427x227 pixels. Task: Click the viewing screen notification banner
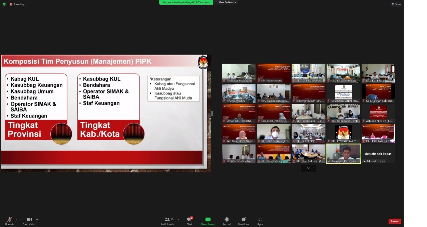point(186,2)
